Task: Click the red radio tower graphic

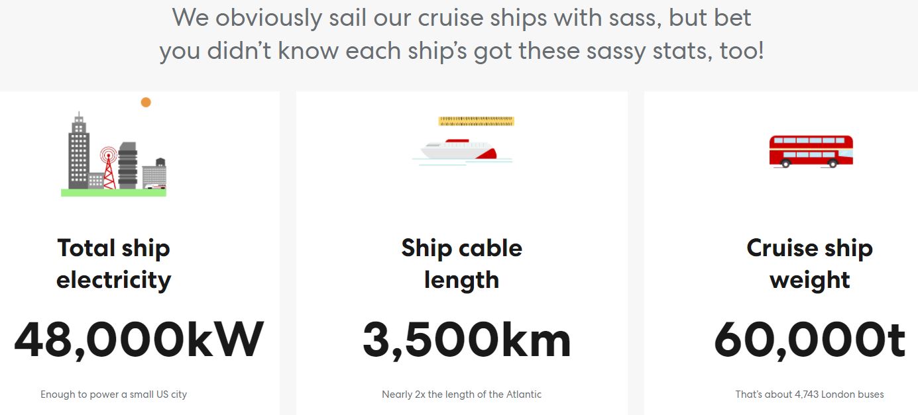Action: pyautogui.click(x=108, y=168)
